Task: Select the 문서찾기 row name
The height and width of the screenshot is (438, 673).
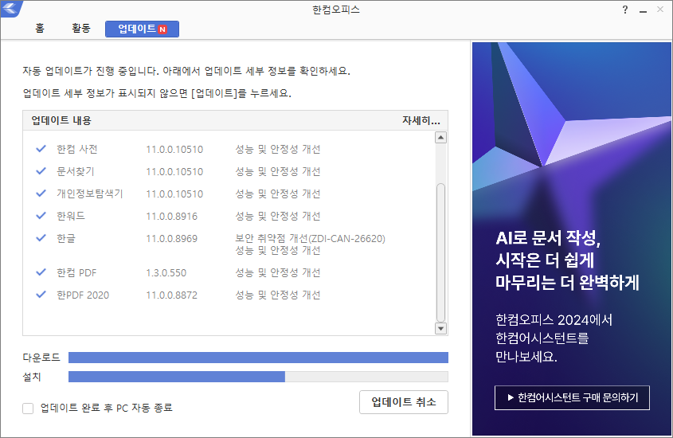Action: [76, 171]
